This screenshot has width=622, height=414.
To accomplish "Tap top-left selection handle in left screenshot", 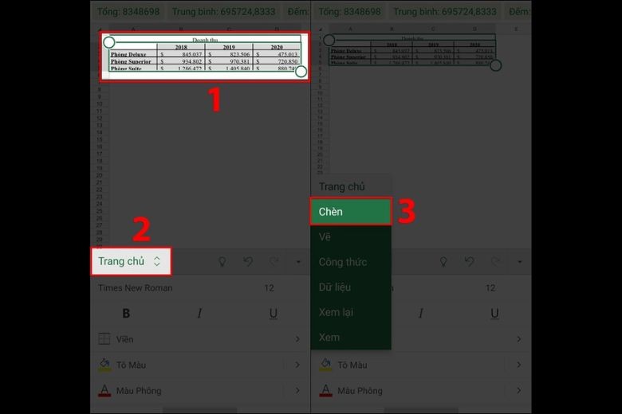I will click(x=108, y=42).
